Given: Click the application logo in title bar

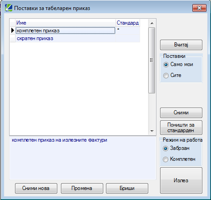Looking at the screenshot, I should (x=9, y=8).
